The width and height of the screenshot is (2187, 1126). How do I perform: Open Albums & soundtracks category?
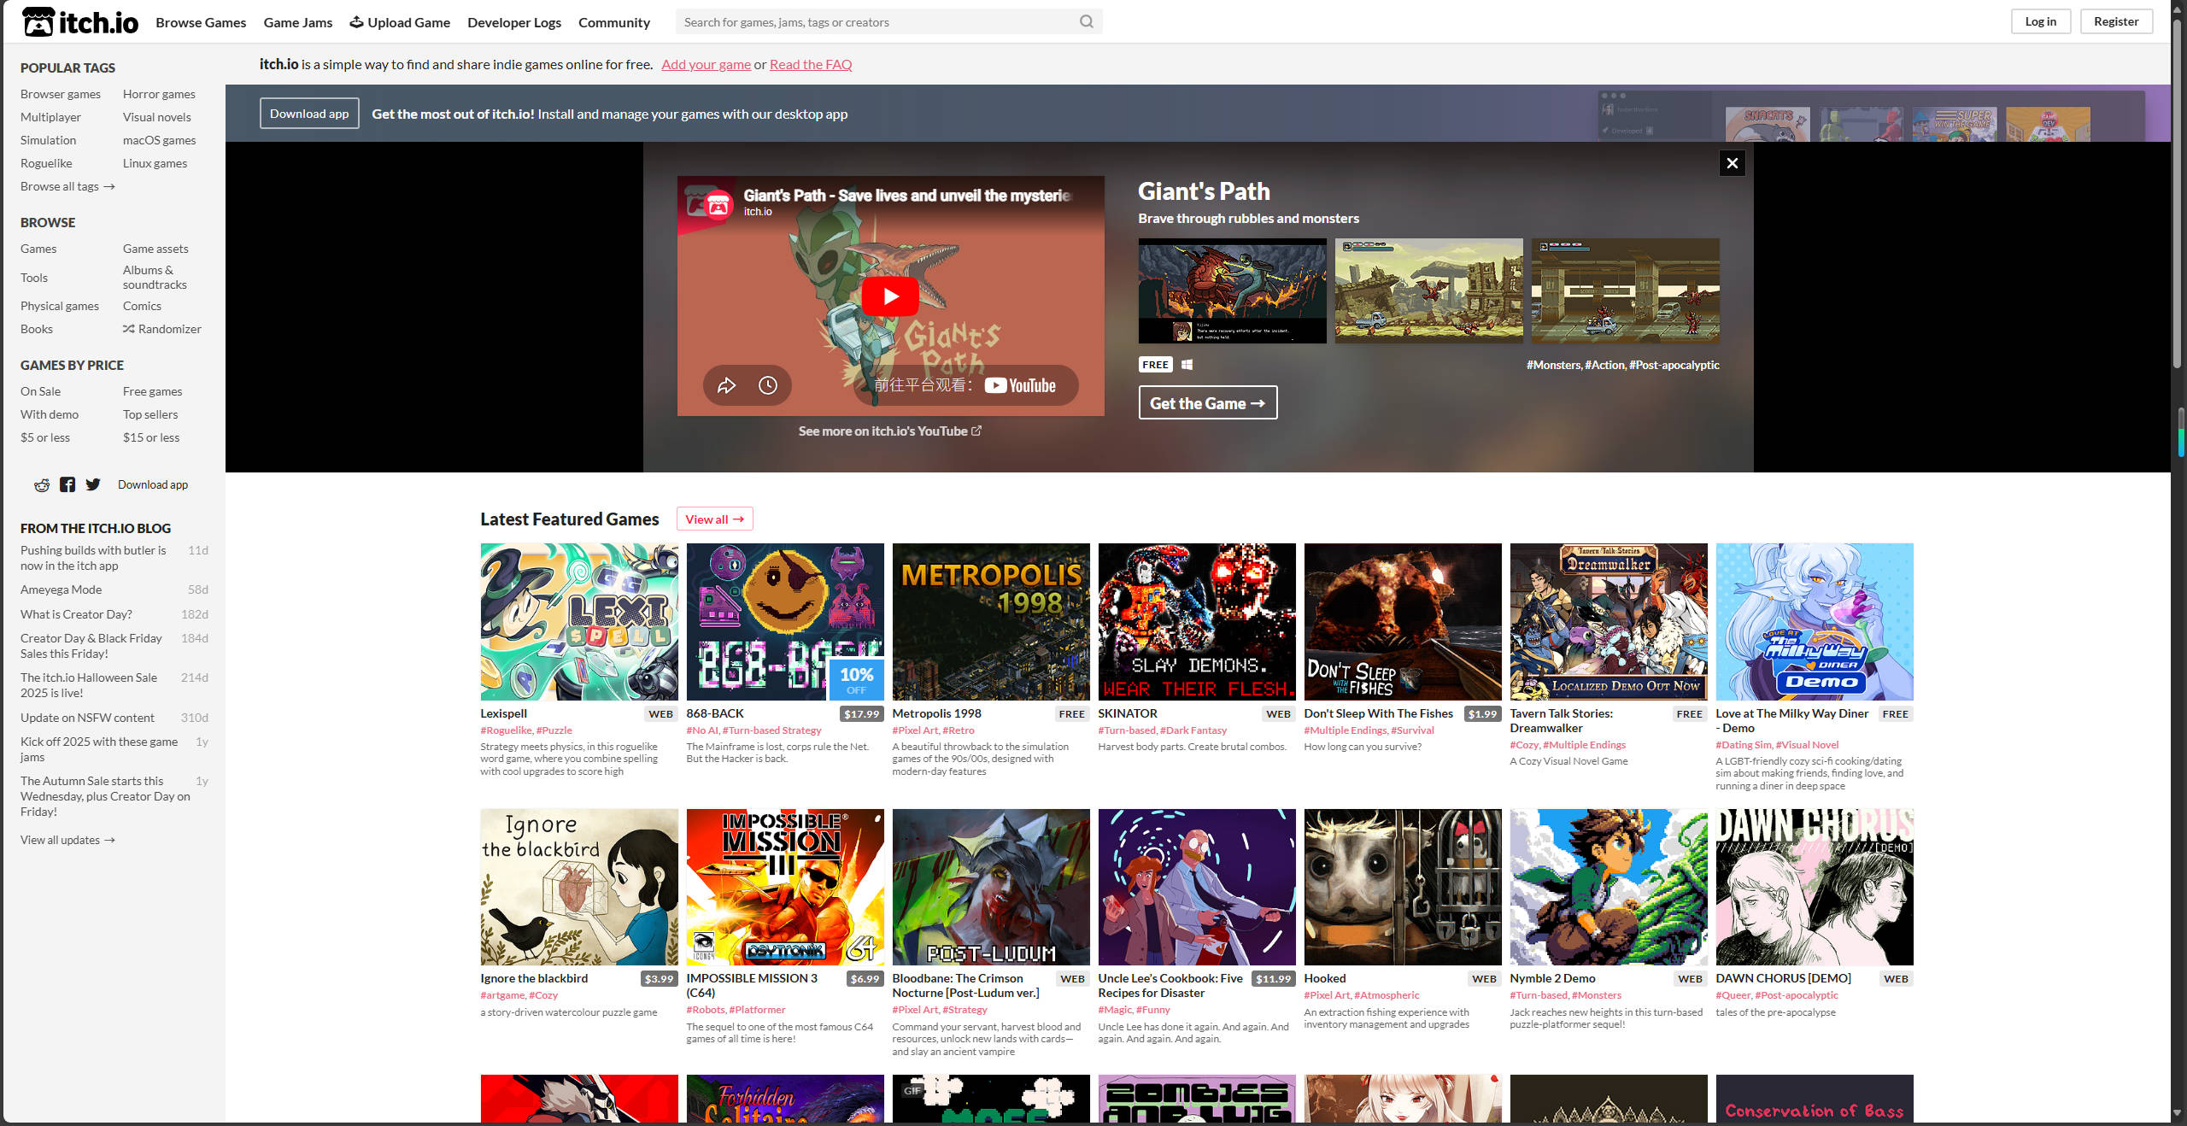155,278
